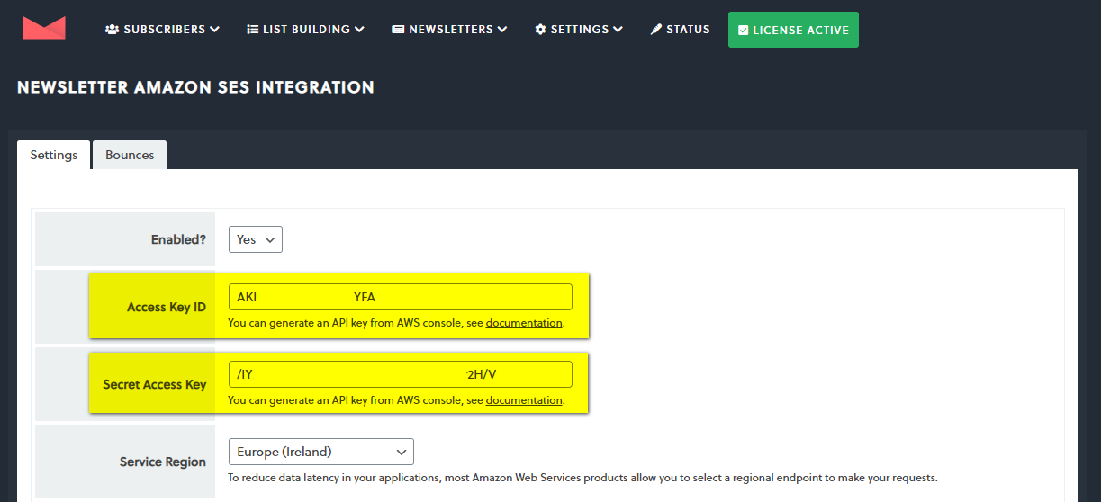Click the Subscribers people icon

(x=112, y=30)
